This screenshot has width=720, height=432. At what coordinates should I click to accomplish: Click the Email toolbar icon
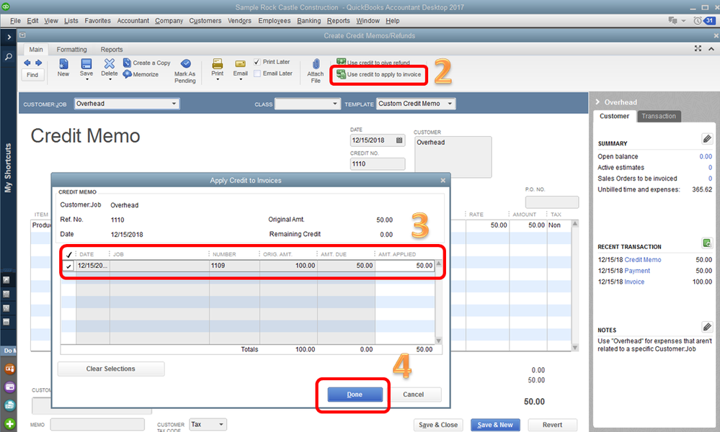(x=240, y=64)
